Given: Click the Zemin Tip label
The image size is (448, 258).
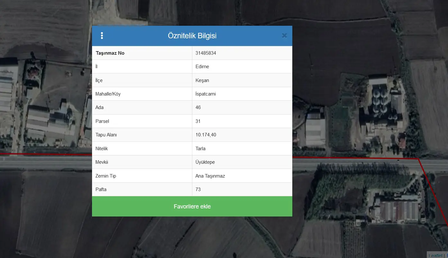Looking at the screenshot, I should pos(106,176).
